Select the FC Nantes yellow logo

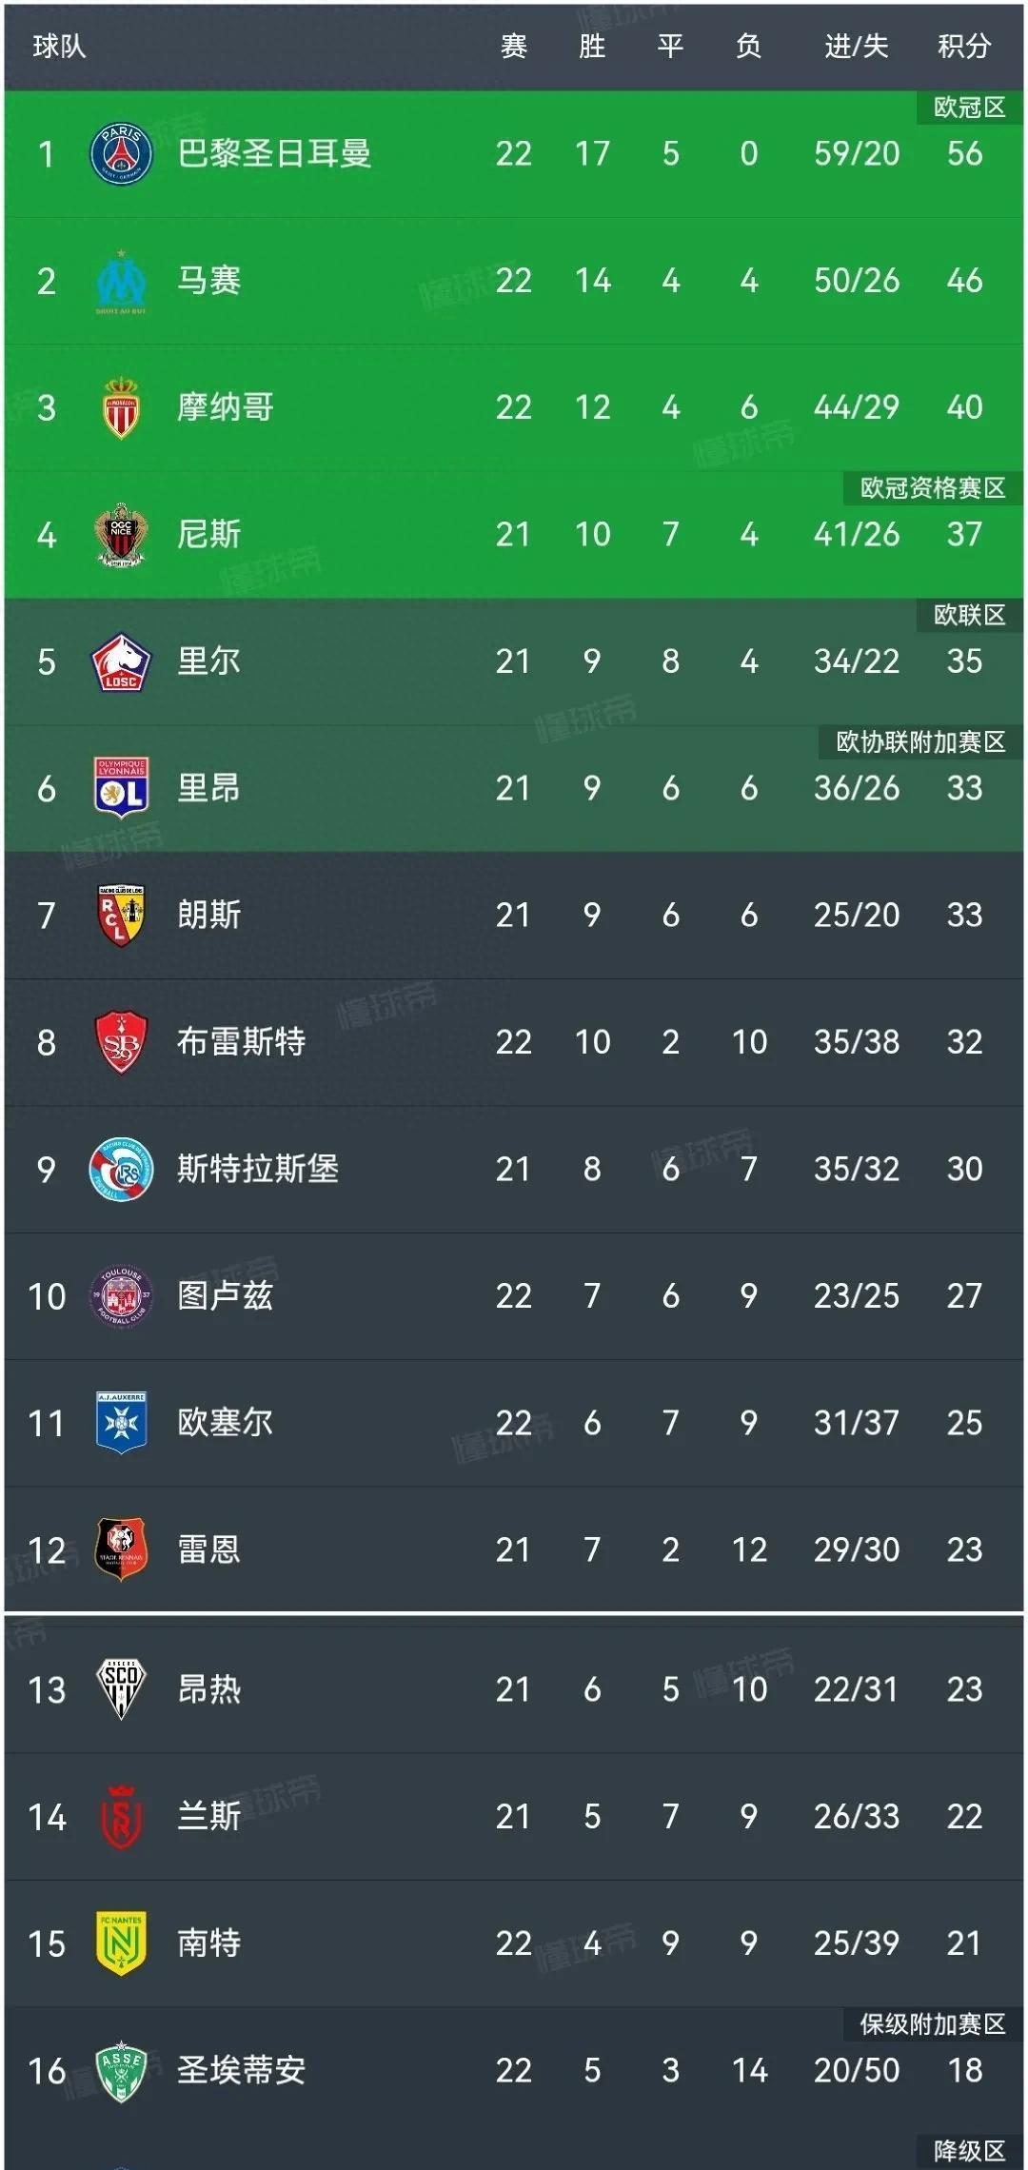coord(121,1943)
